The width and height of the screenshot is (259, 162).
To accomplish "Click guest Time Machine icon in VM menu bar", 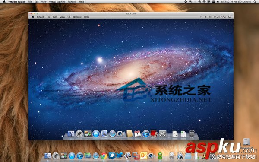I will (x=201, y=17).
